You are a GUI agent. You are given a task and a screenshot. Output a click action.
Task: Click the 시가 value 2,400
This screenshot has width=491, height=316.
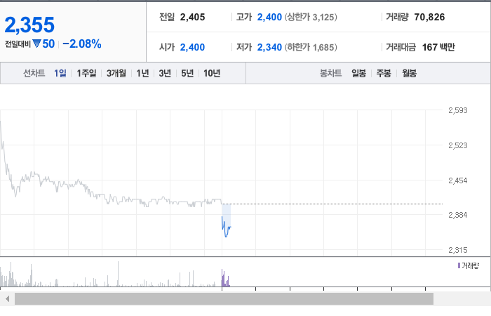[x=192, y=47]
